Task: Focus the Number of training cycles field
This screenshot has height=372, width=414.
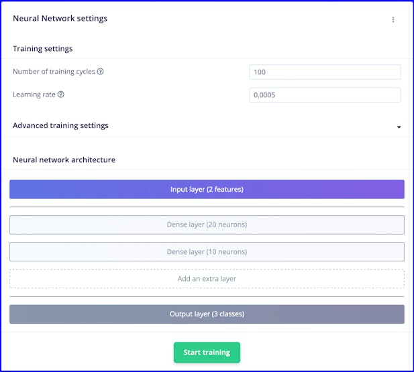Action: pos(325,72)
